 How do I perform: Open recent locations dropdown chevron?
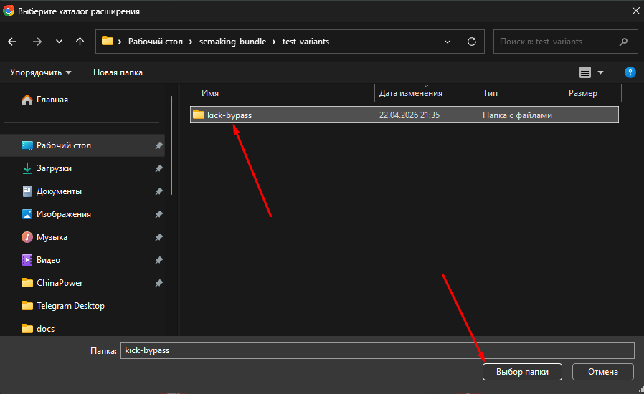59,42
